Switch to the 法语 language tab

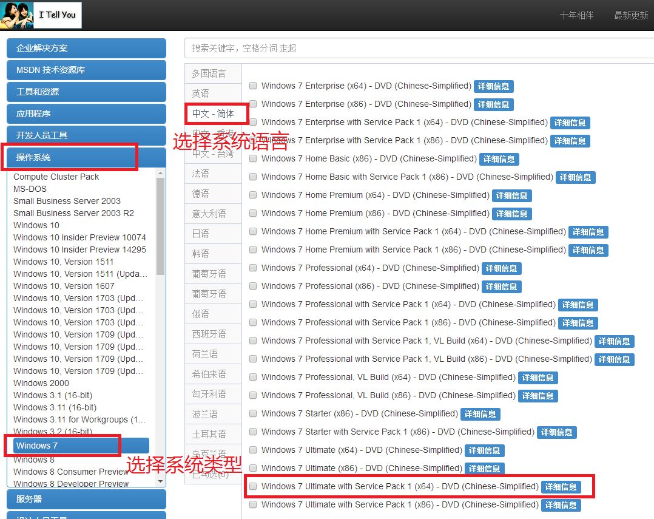pos(213,174)
